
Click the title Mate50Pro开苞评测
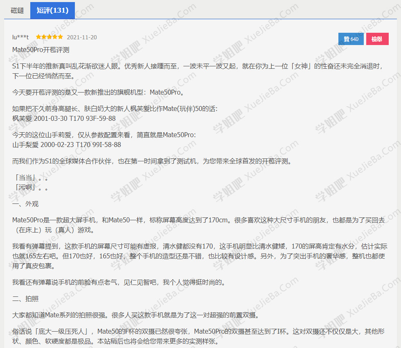point(41,50)
